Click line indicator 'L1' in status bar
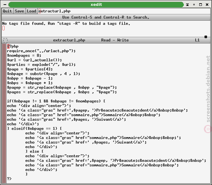Image resolution: width=212 pixels, height=185 pixels. pyautogui.click(x=197, y=40)
